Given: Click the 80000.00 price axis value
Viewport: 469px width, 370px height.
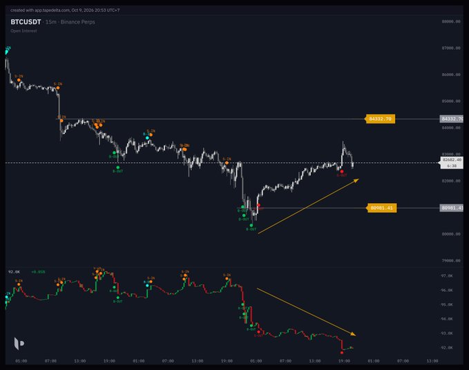Looking at the screenshot, I should (x=451, y=234).
